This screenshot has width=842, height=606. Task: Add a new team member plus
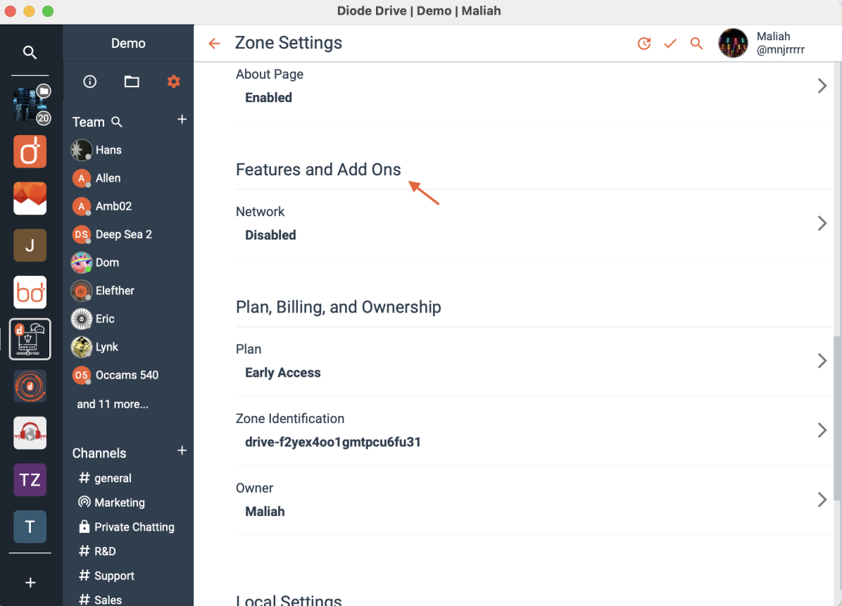click(x=182, y=119)
